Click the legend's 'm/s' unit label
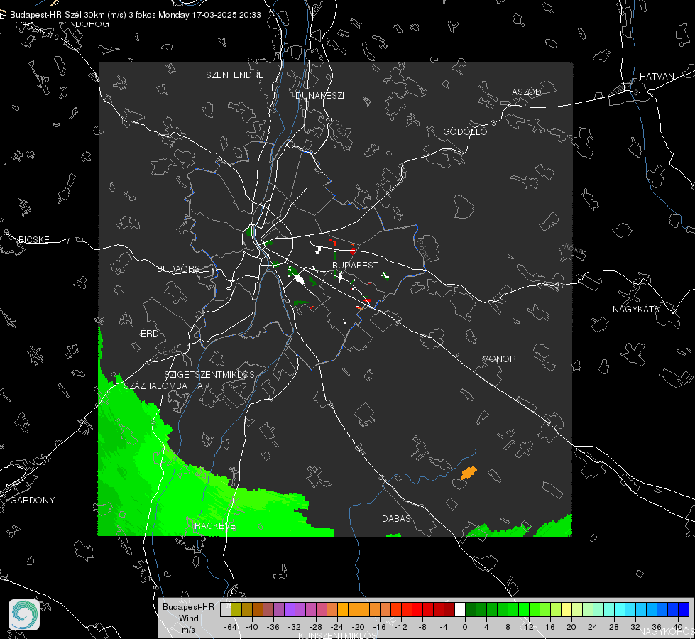Screen dimensions: 695x639 click(x=188, y=629)
